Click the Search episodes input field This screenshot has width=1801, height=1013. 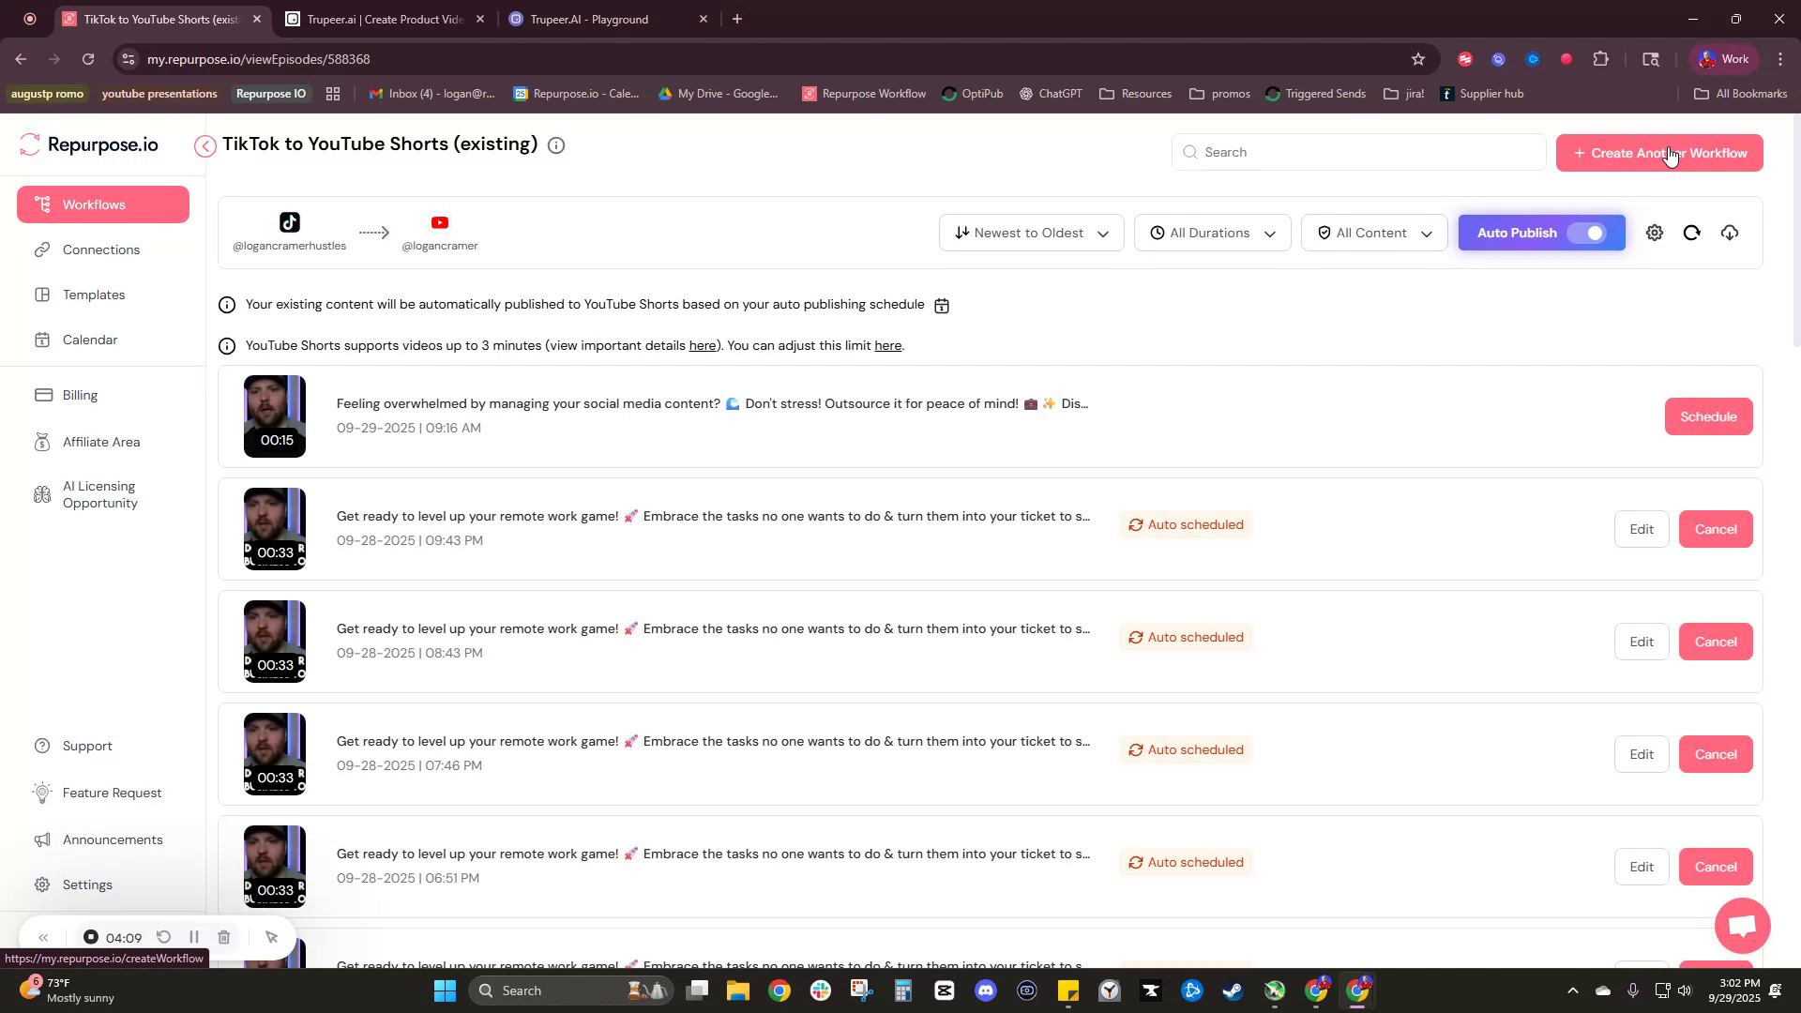(1357, 151)
